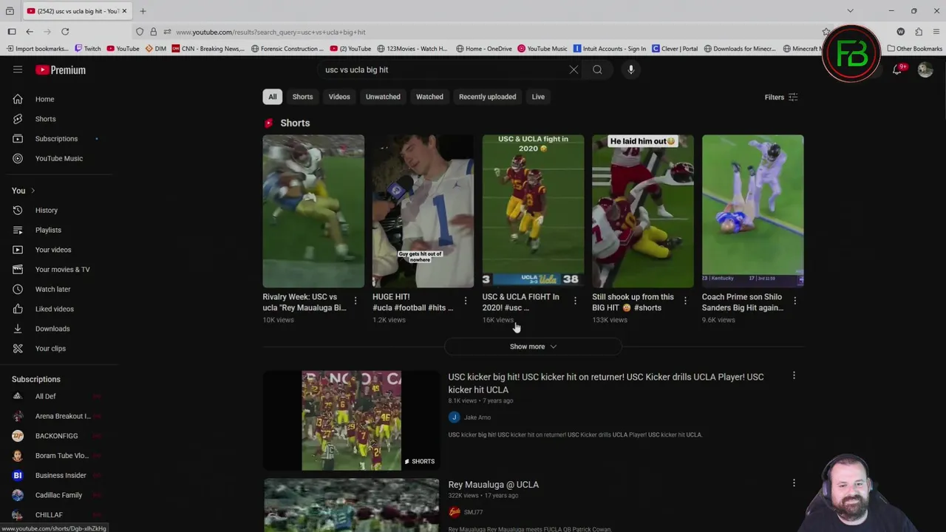Open options for USC kicker big hit video
Screen dimensions: 946x532
point(794,375)
